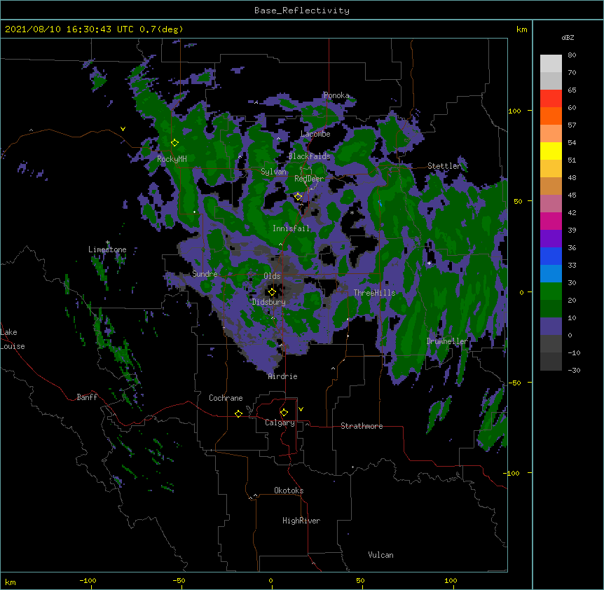Click the Banff label
The width and height of the screenshot is (604, 590).
point(87,397)
